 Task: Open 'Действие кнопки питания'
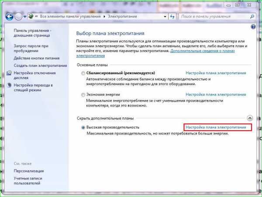37,58
